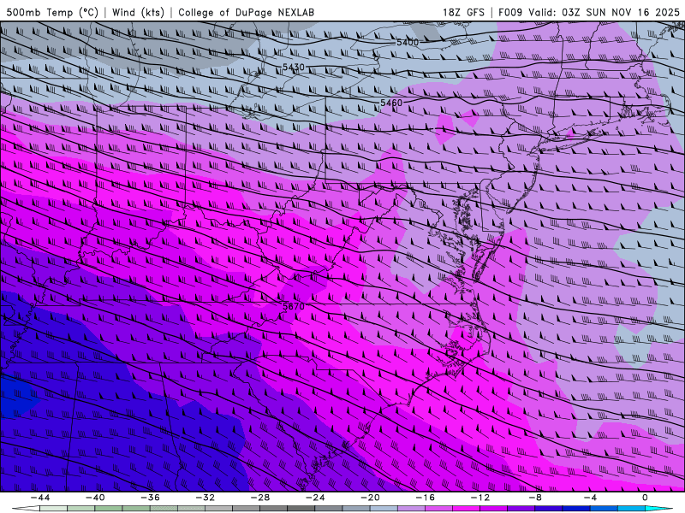Pick the dark gray swatch left of the -24 label

pos(301,508)
